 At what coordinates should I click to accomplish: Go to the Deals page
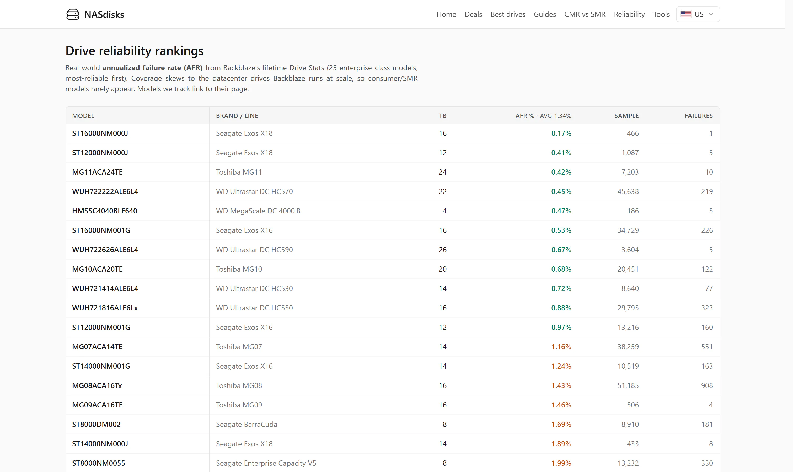473,14
